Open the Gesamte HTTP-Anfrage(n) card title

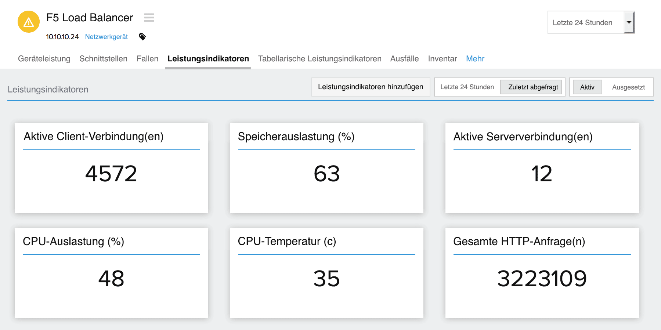tap(519, 242)
